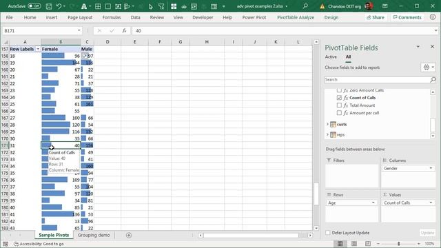
Task: Switch to the Grouping demo sheet
Action: 94,235
